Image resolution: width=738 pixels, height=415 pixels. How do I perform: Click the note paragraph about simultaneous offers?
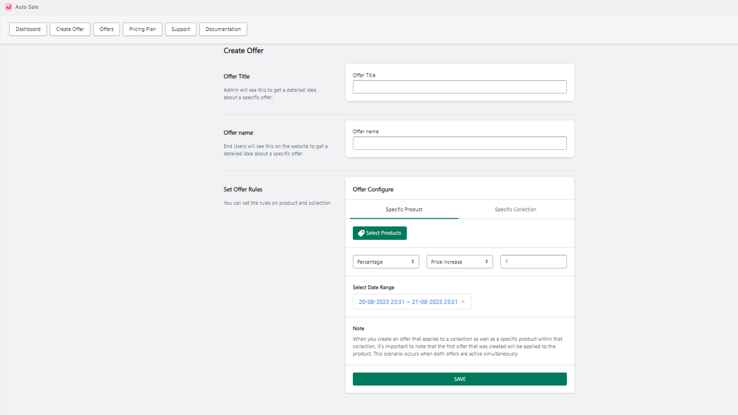pos(457,346)
